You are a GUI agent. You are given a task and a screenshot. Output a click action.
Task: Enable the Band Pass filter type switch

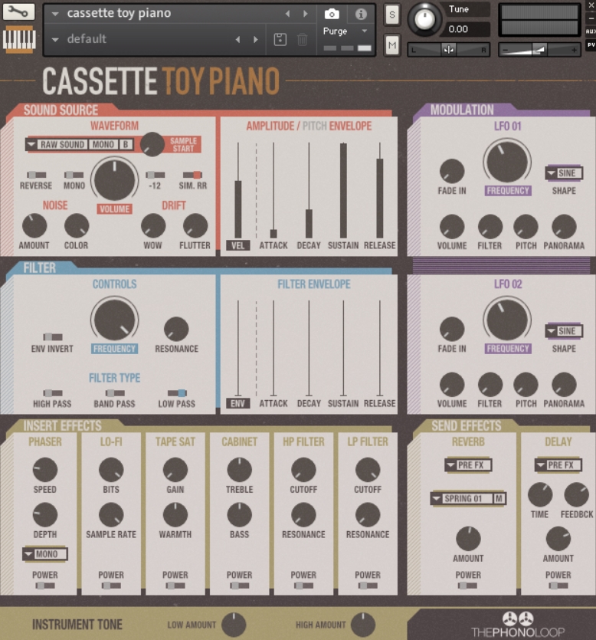click(x=115, y=393)
